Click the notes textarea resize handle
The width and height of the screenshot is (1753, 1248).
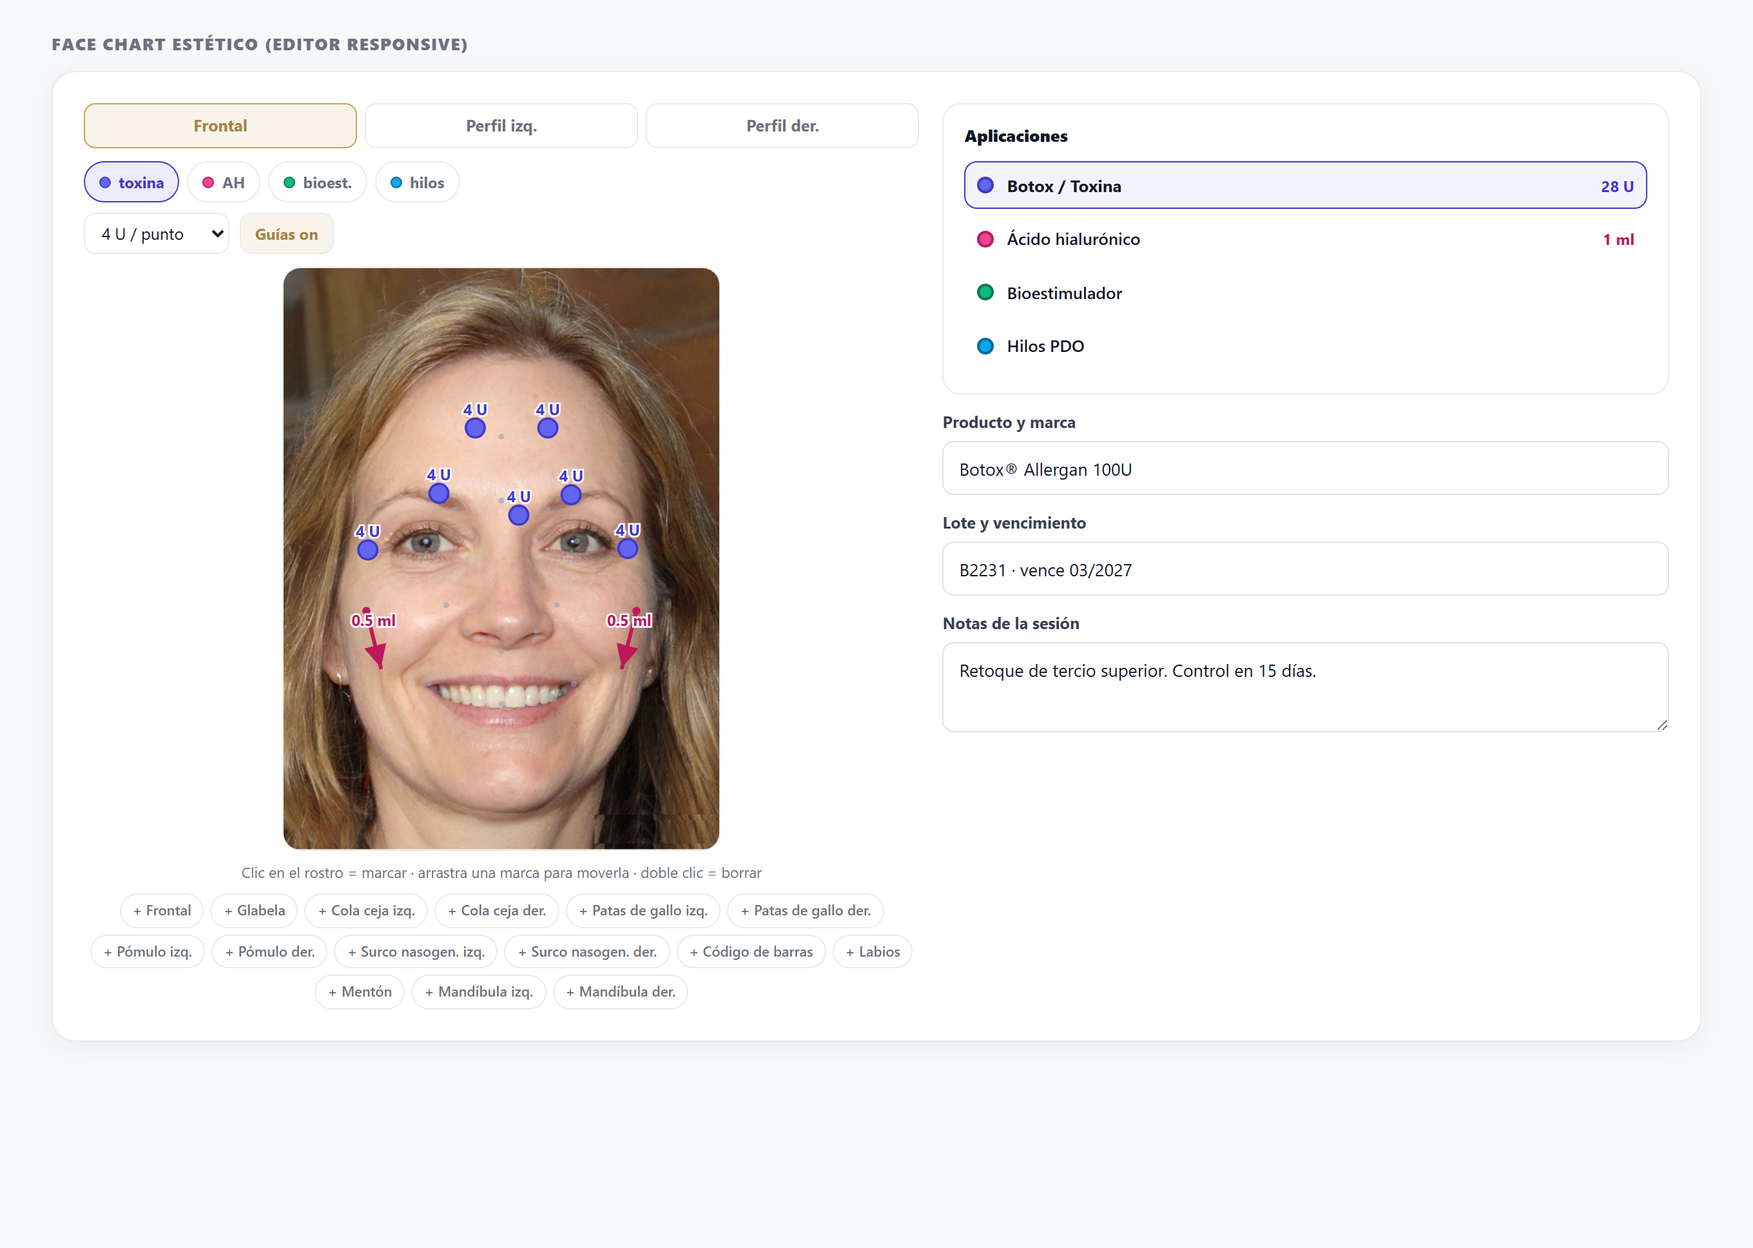tap(1661, 725)
